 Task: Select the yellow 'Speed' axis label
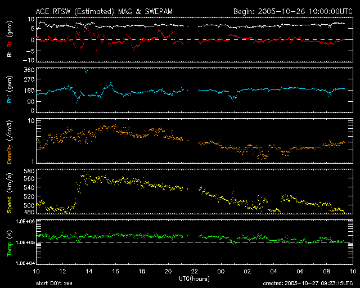click(x=10, y=205)
